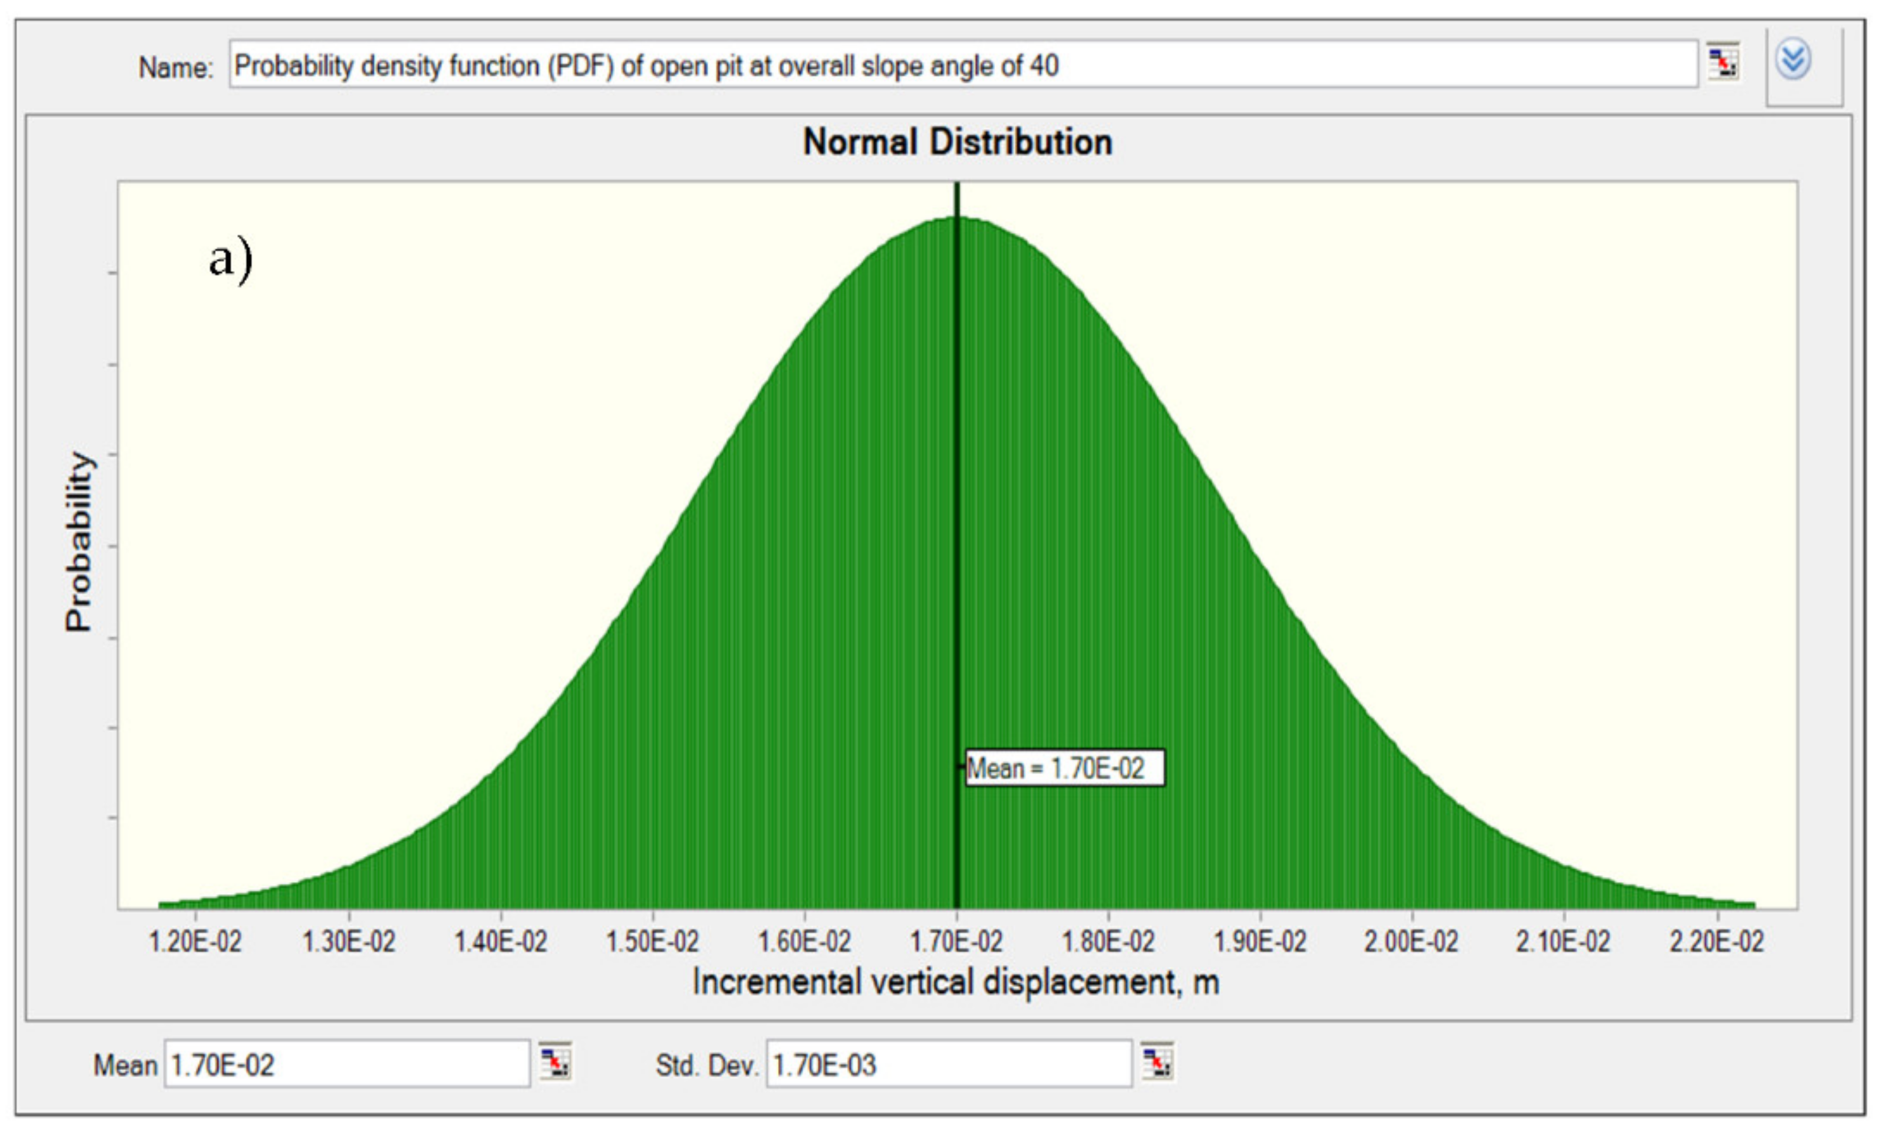Click the 2.20E-02 x-axis tick label
1891x1132 pixels.
[x=1716, y=942]
